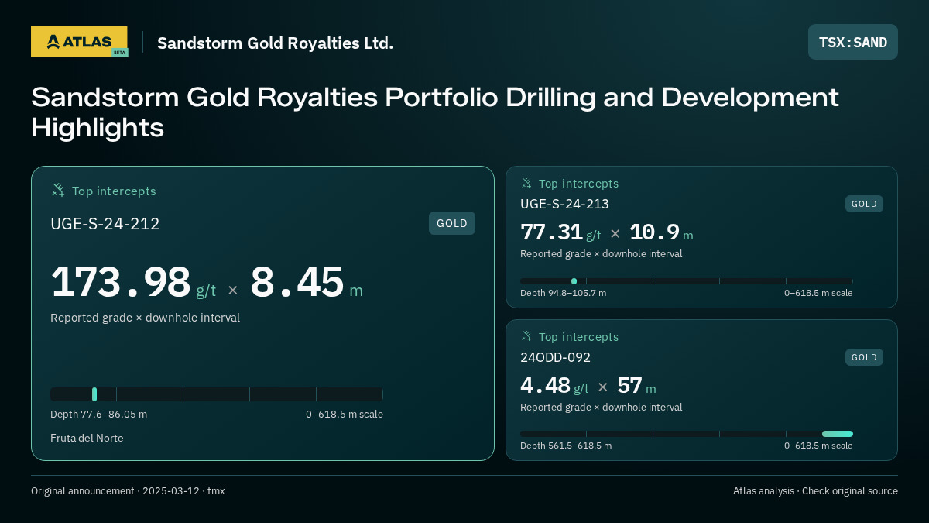Screen dimensions: 929x523
Task: Click the 'Depth 561.5–618.5 m' label
Action: pyautogui.click(x=566, y=446)
